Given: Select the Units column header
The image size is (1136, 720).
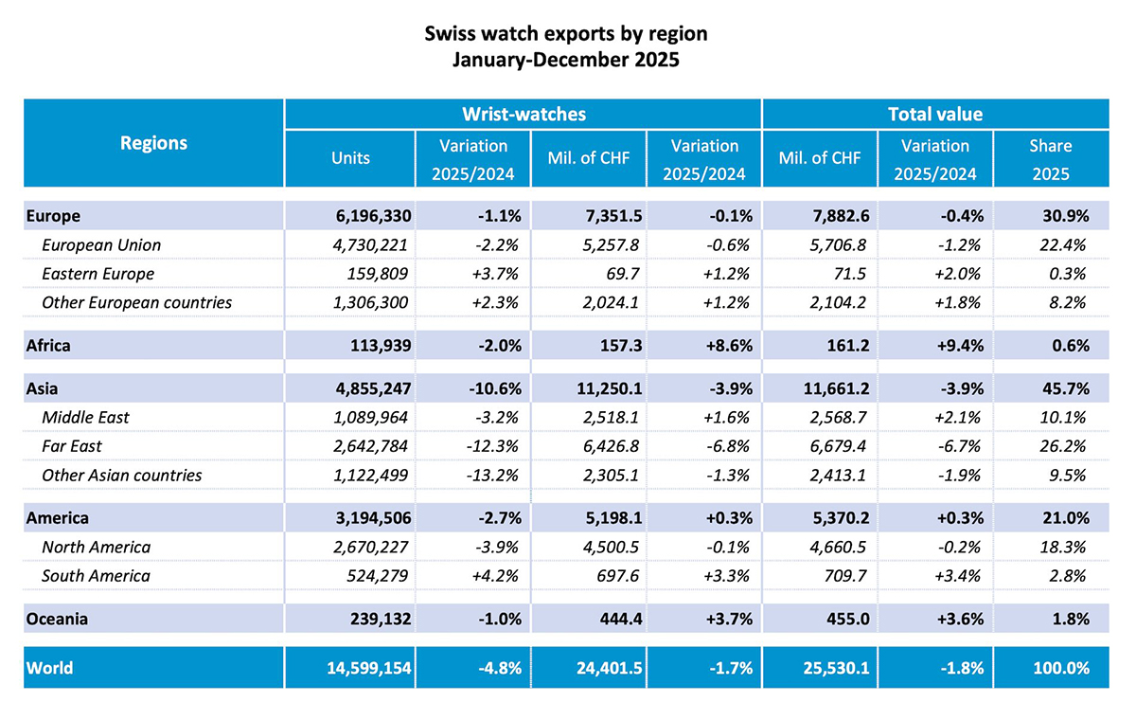Looking at the screenshot, I should pyautogui.click(x=349, y=158).
